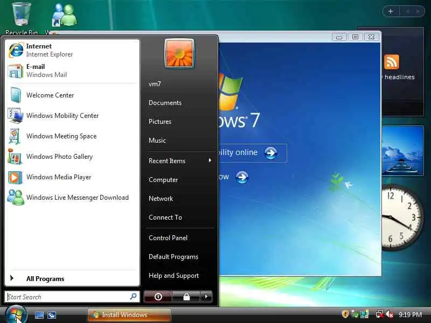The image size is (431, 323).
Task: Open Windows Mobility Center
Action: (72, 116)
